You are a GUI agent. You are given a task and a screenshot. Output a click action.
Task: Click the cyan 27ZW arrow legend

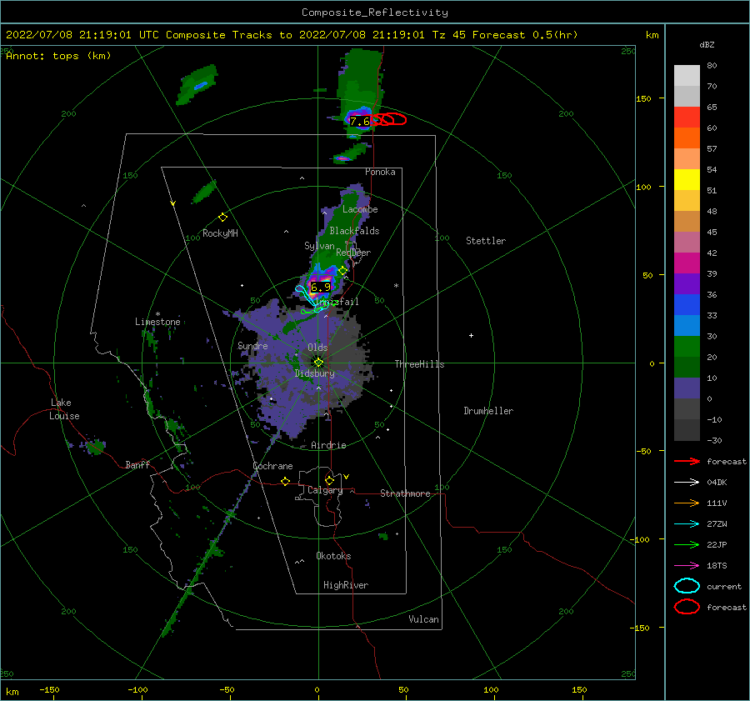click(x=687, y=524)
